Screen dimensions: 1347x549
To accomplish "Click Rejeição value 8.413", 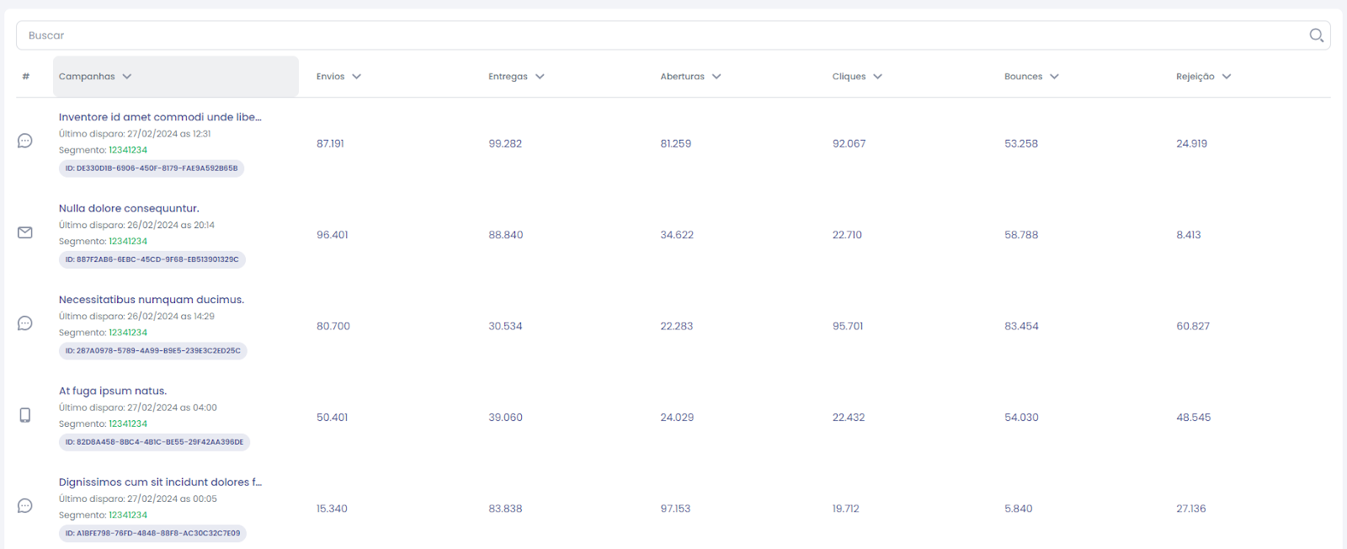I will pos(1189,235).
